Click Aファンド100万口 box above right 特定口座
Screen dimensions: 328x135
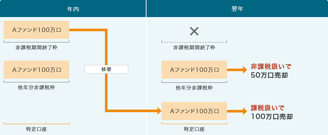194,111
